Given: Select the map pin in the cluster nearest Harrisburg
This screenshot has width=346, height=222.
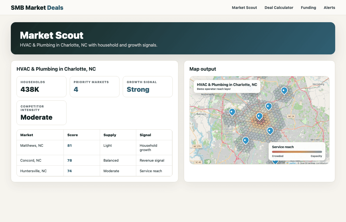Looking at the screenshot, I should click(284, 91).
